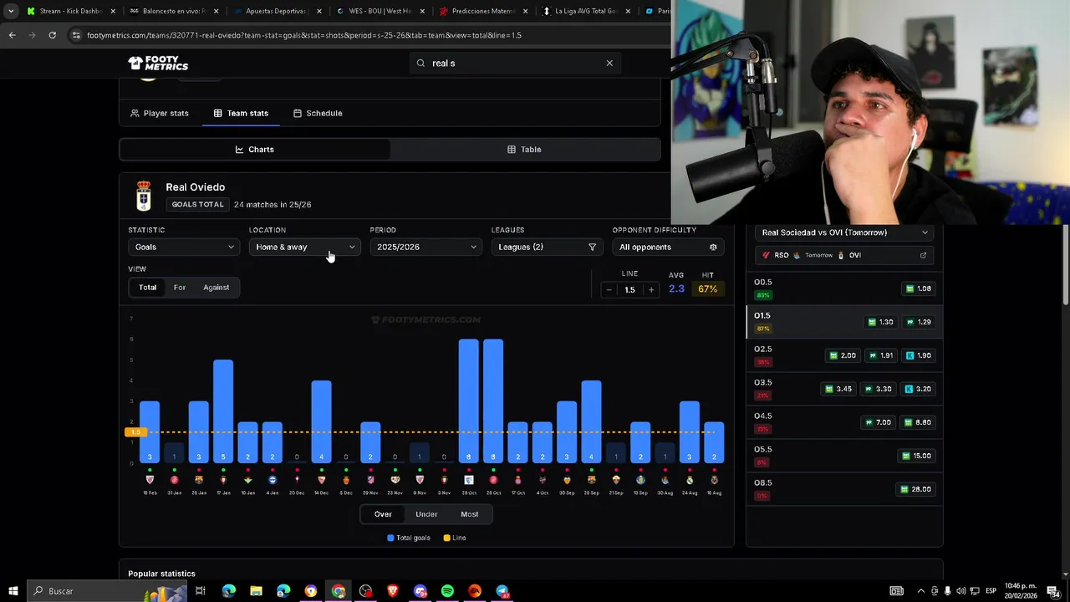Switch to Table view
The image size is (1070, 602).
(524, 149)
